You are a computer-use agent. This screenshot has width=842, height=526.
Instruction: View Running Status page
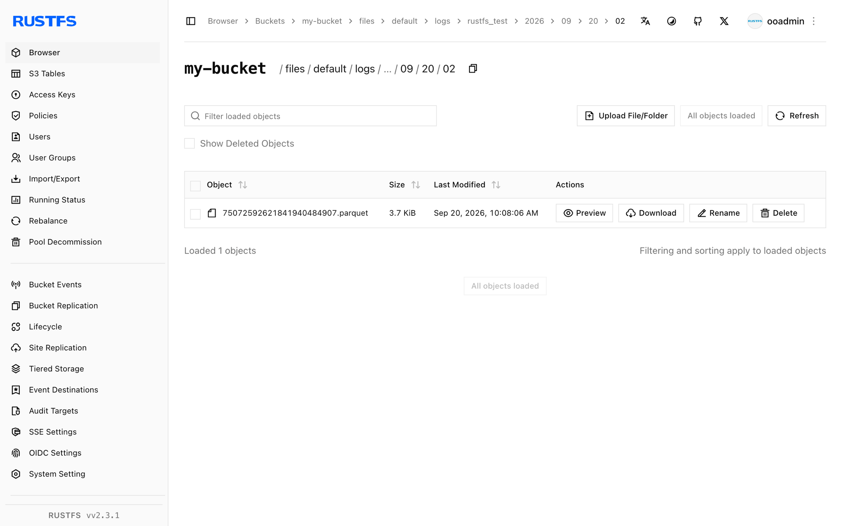pos(83,200)
